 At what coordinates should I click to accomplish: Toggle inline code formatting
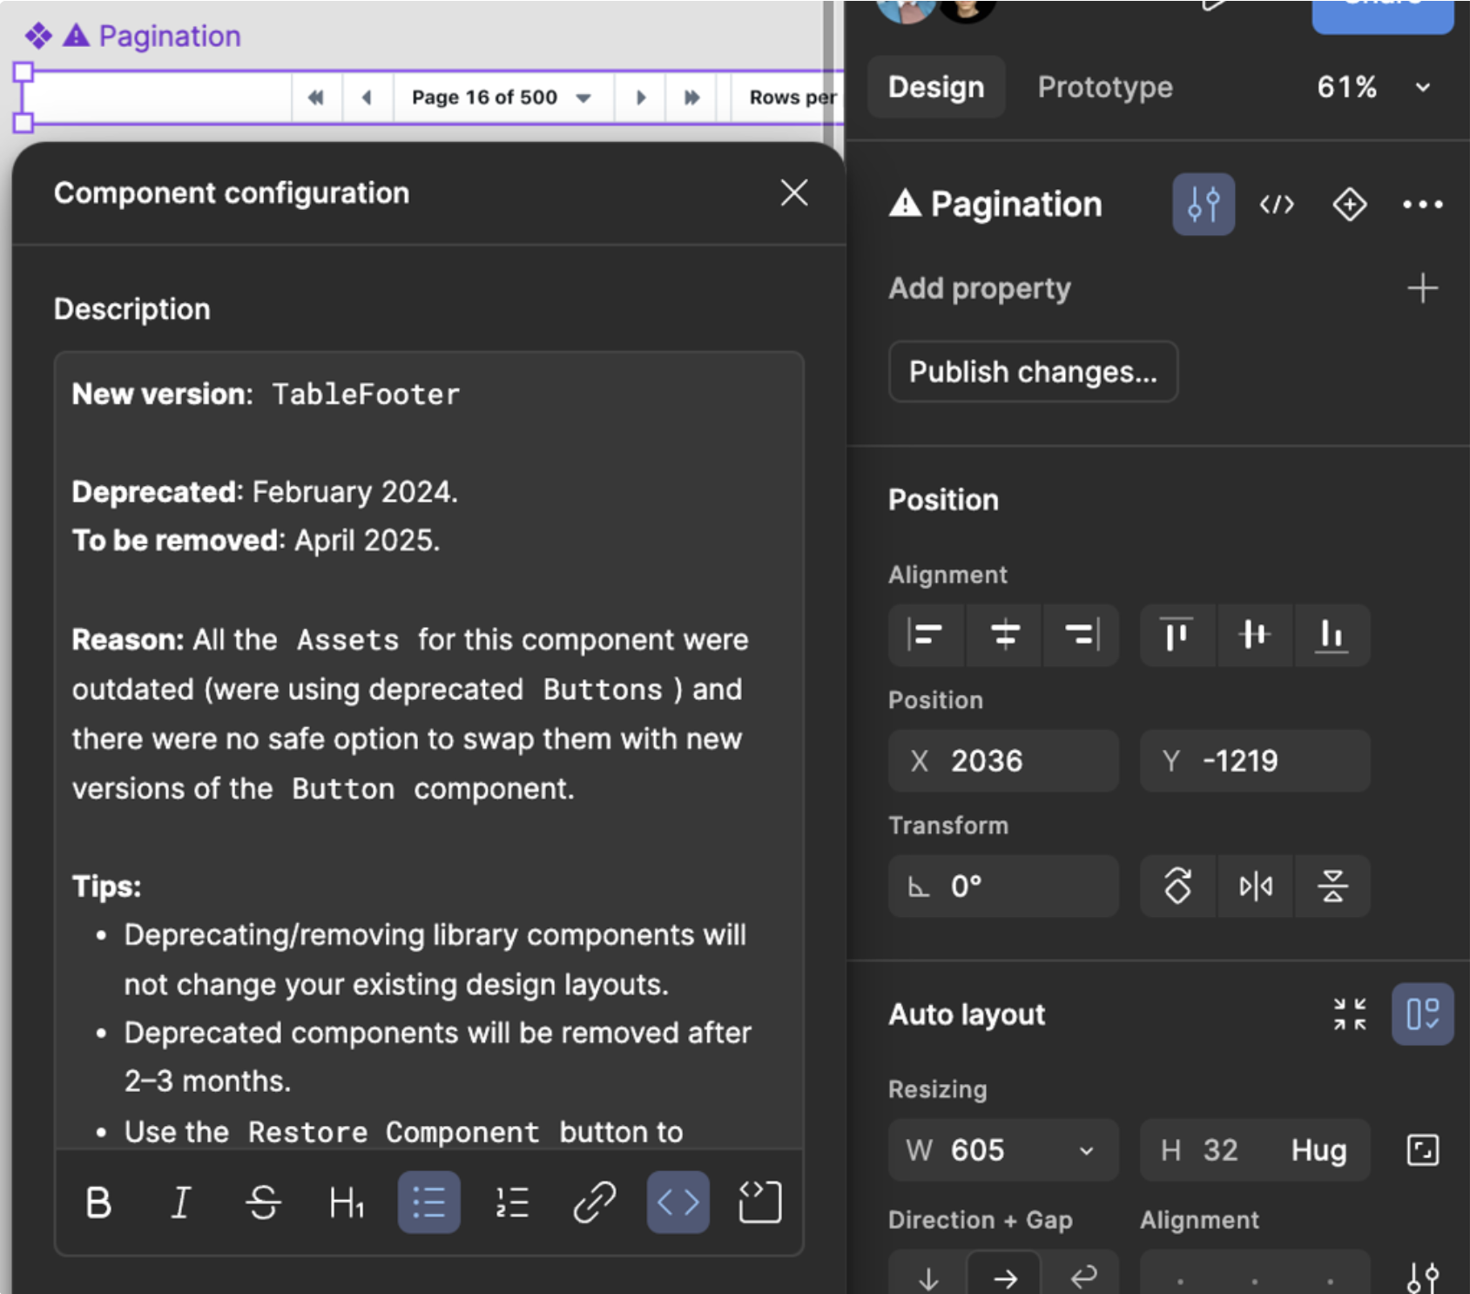678,1203
